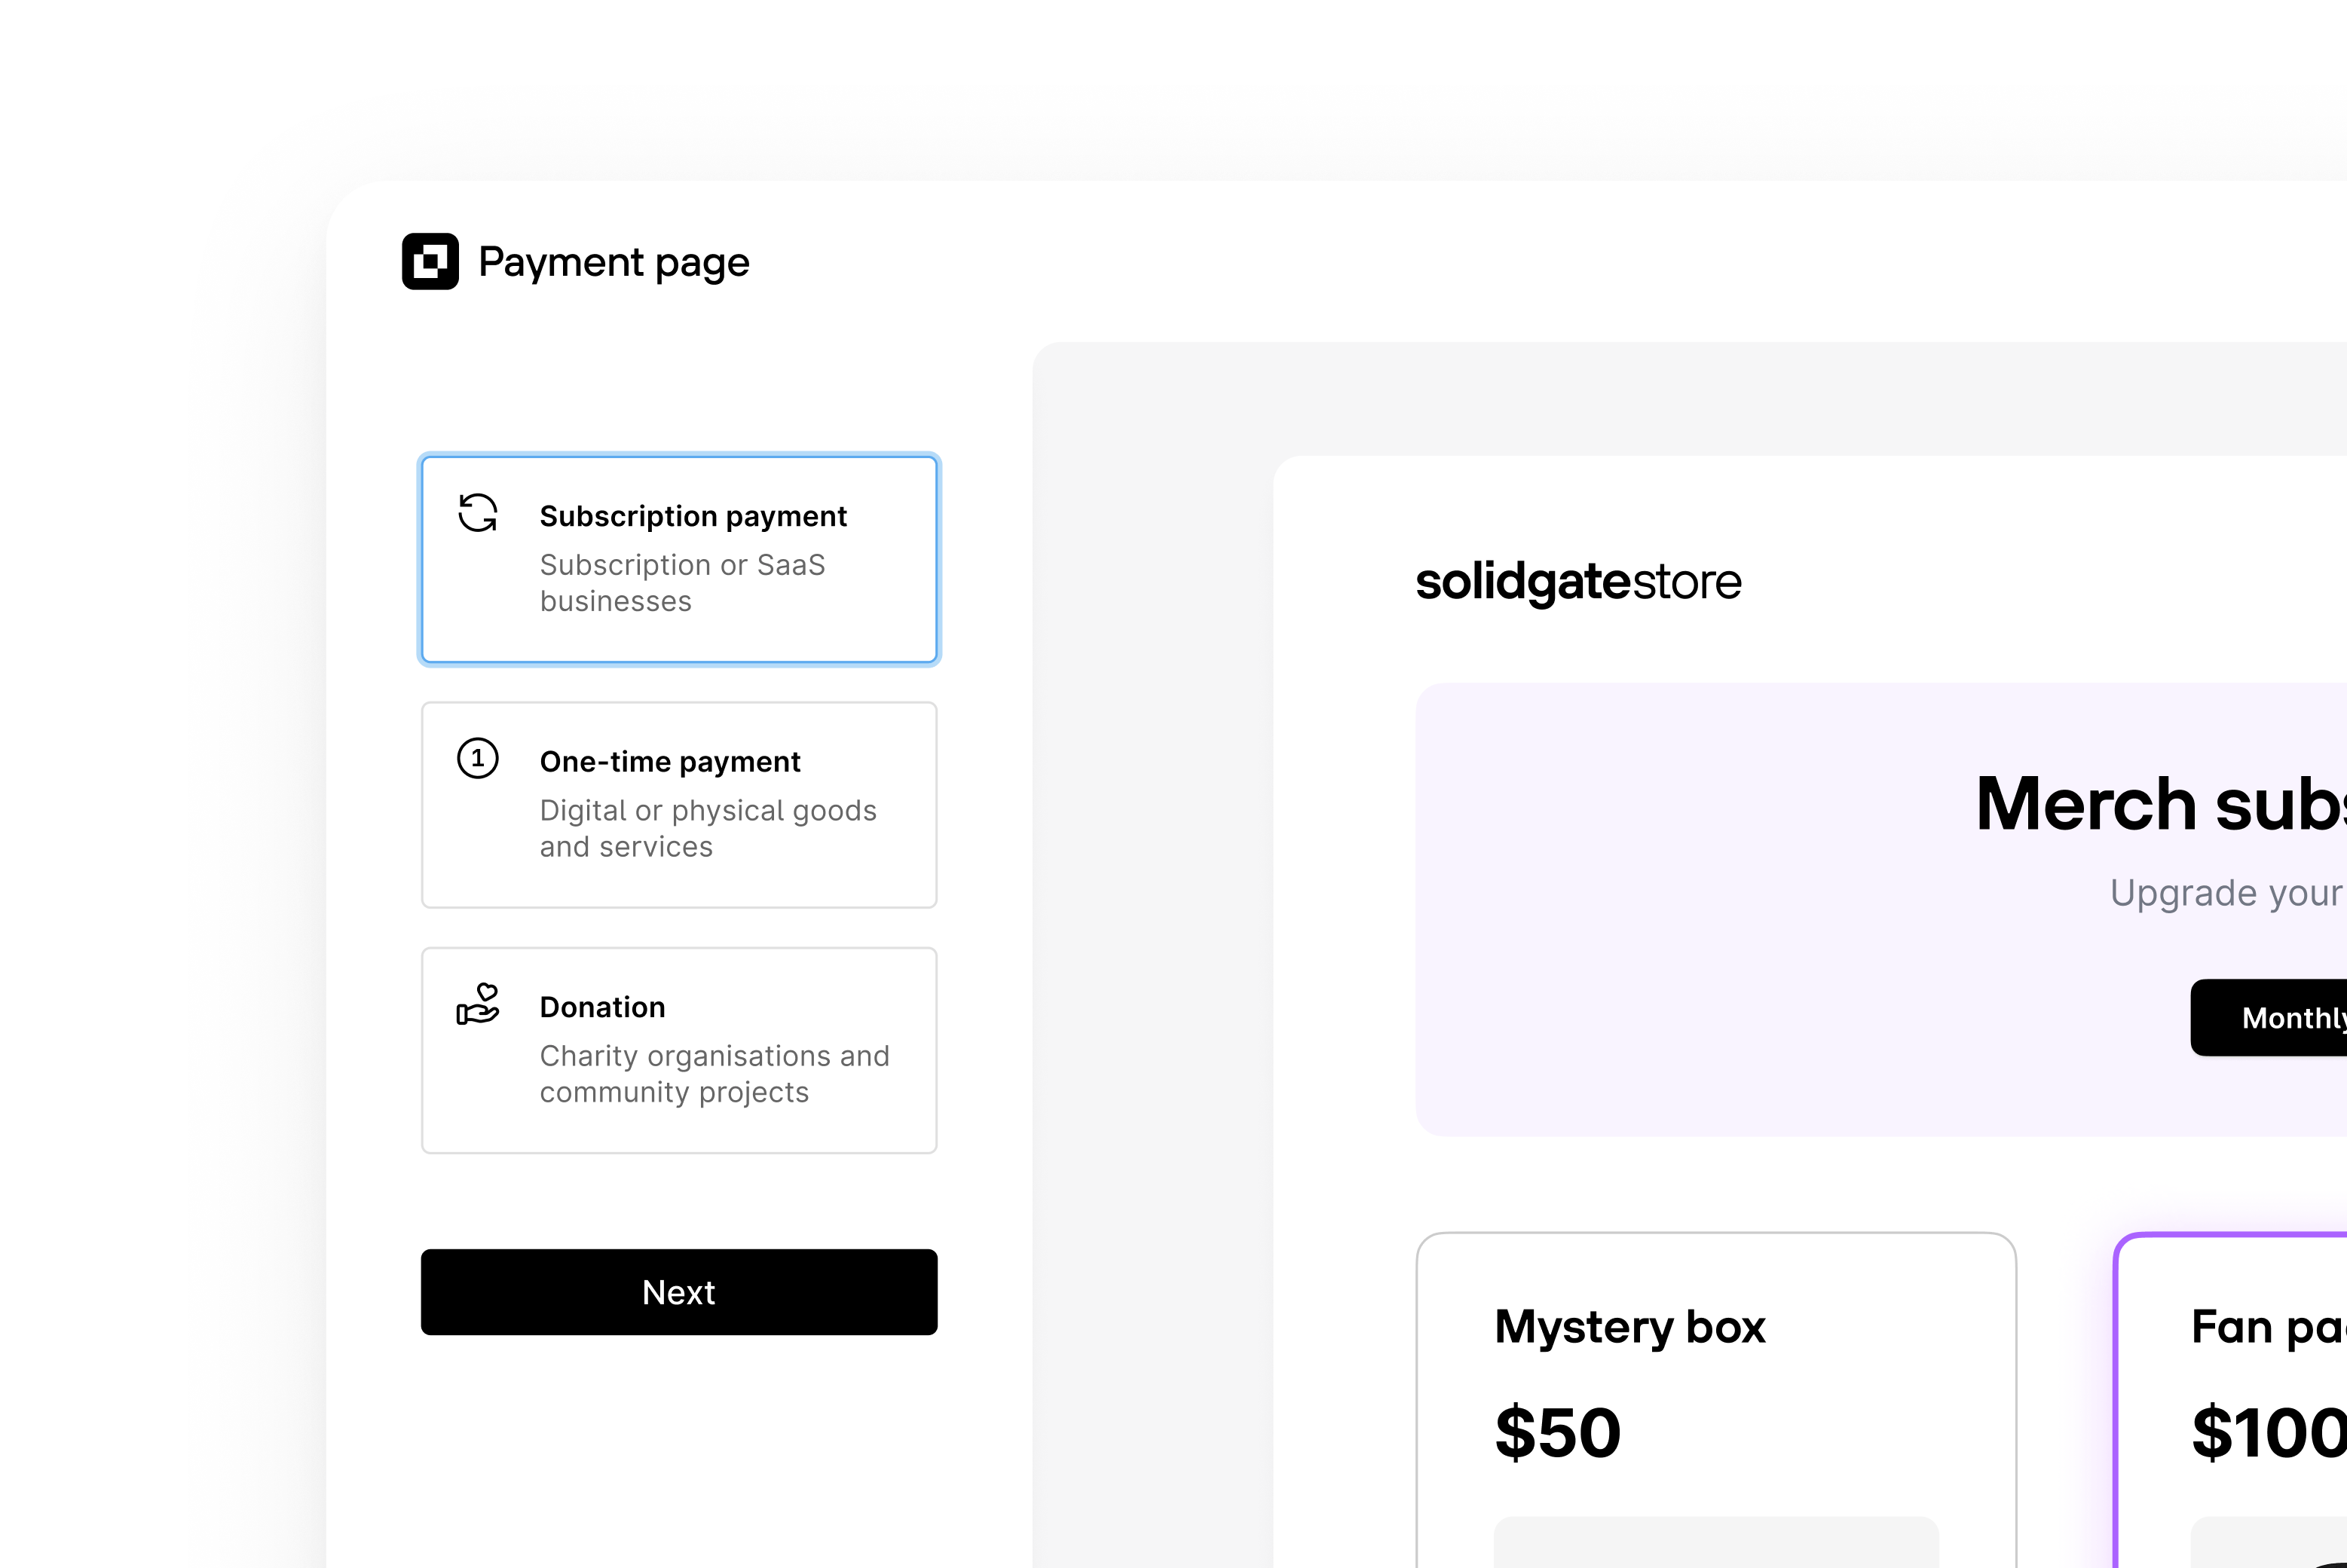Image resolution: width=2347 pixels, height=1568 pixels.
Task: Select the Subscription payment option
Action: [x=679, y=558]
